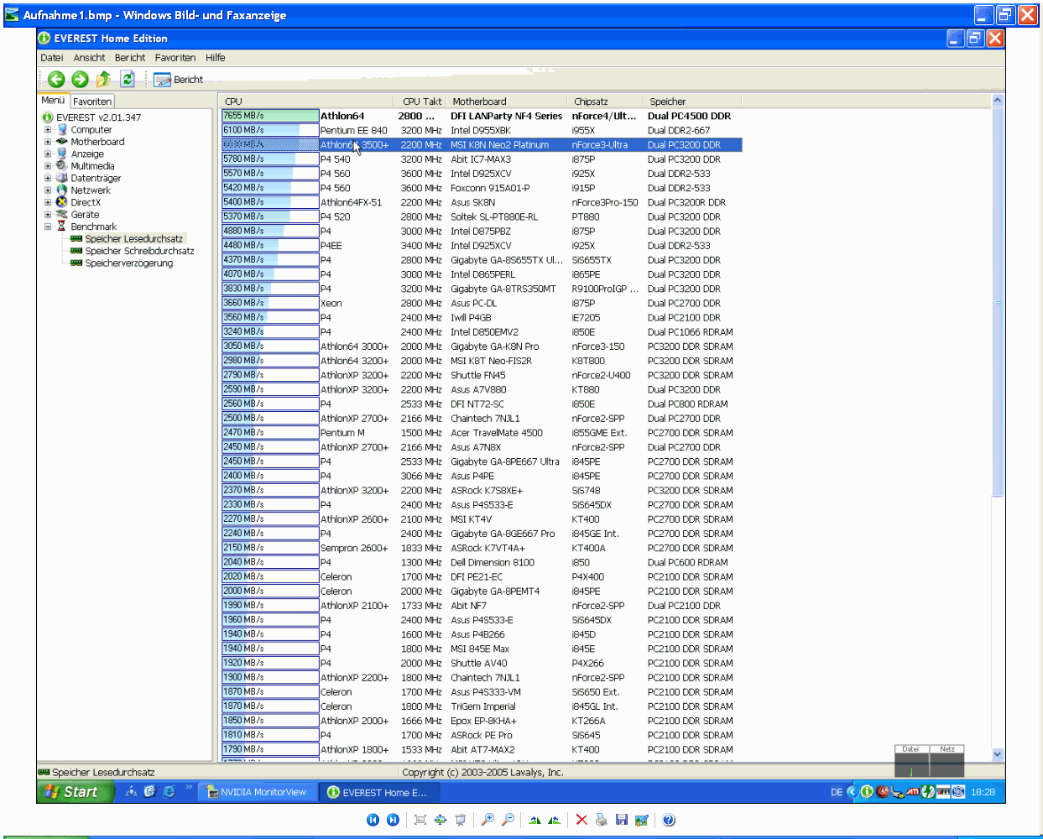Expand the Motherboard tree node
1043x839 pixels.
[48, 142]
